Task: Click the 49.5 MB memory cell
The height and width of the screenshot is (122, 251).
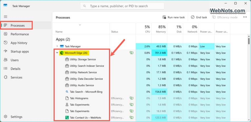Action: pos(159,46)
